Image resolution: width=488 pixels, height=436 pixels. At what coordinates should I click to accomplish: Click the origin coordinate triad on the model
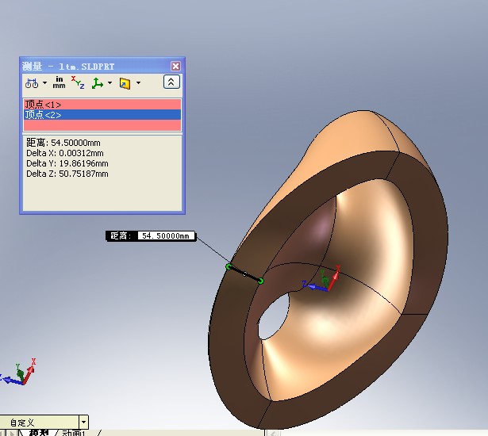click(321, 279)
